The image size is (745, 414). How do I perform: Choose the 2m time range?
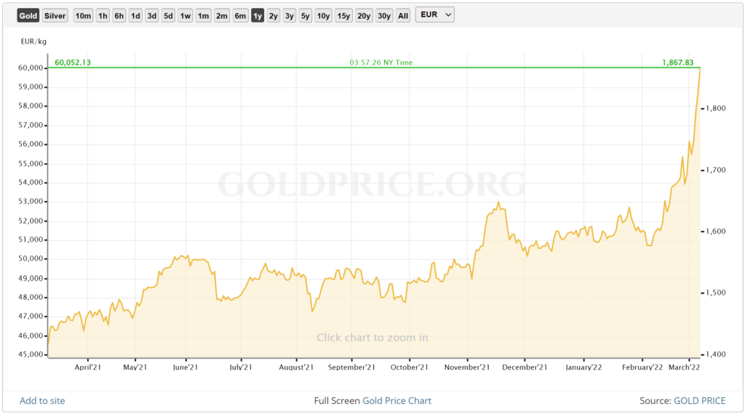[x=222, y=16]
